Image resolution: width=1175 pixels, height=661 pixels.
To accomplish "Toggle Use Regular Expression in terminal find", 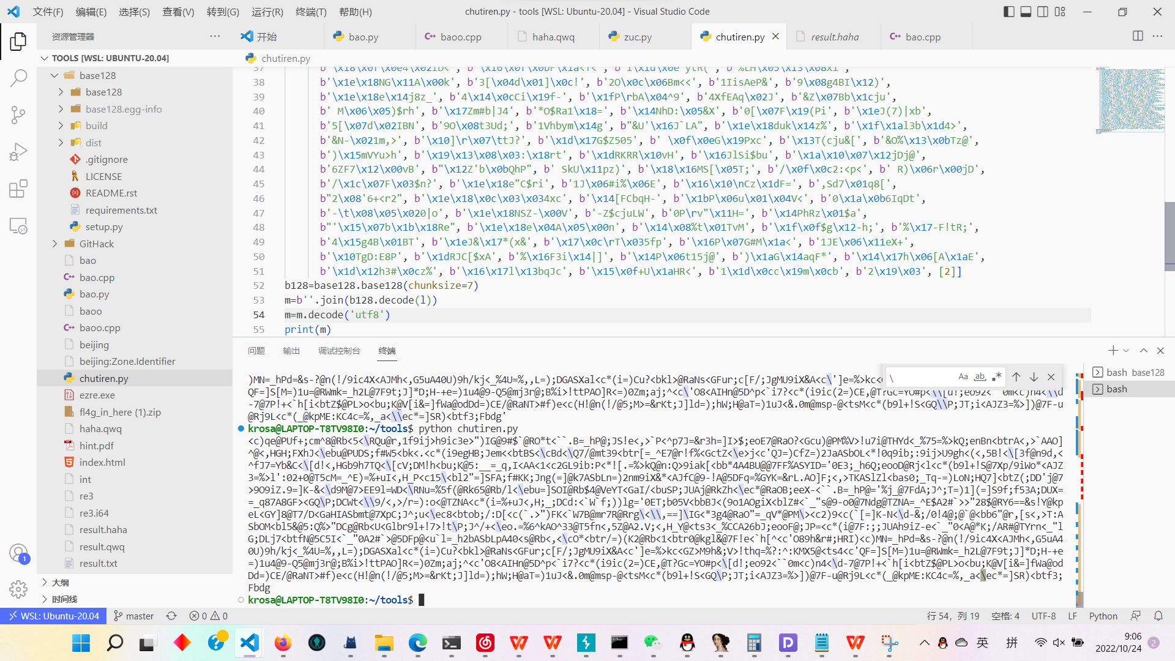I will (x=997, y=376).
